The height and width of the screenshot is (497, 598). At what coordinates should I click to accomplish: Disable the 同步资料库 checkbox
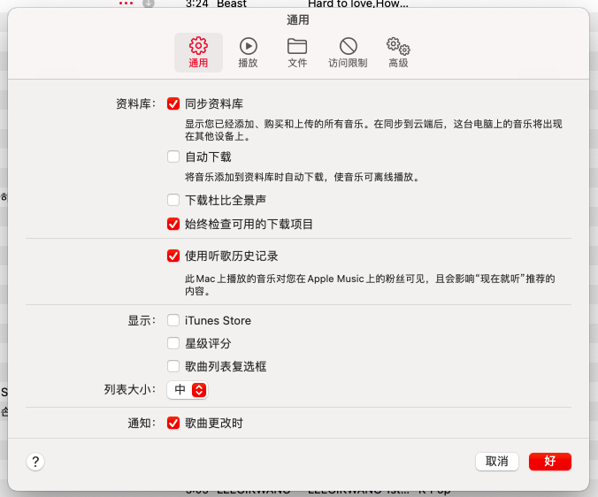[x=173, y=103]
